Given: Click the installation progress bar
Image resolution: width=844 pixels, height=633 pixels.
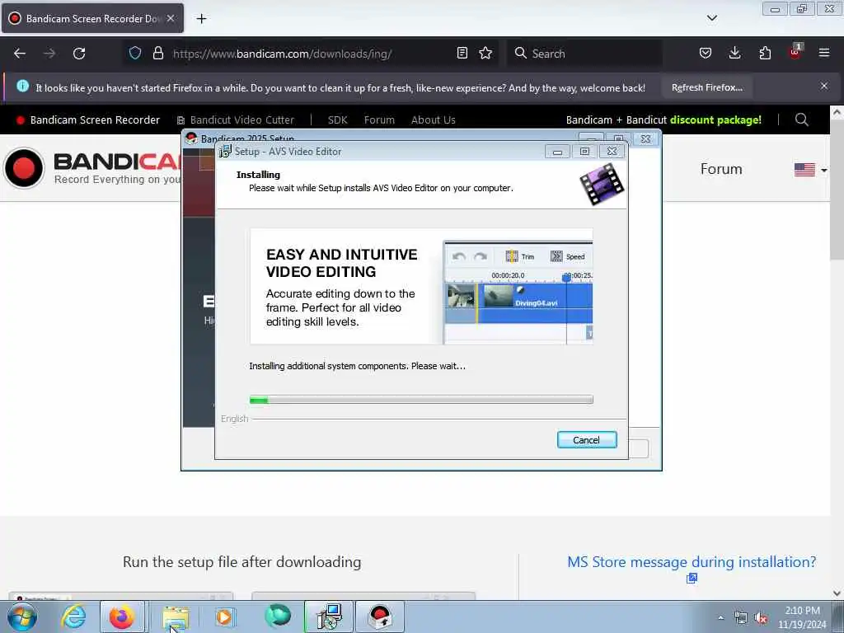Looking at the screenshot, I should pyautogui.click(x=421, y=400).
